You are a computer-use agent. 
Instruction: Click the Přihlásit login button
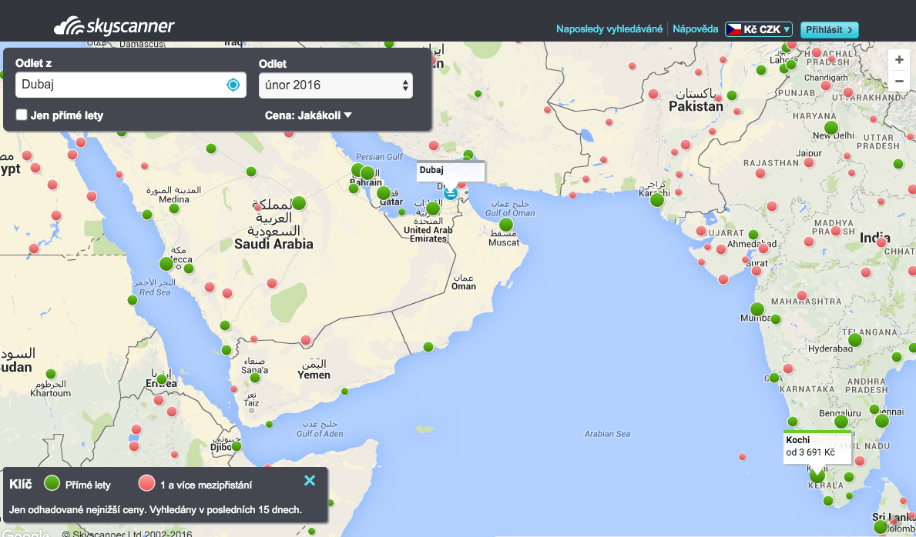[x=829, y=30]
